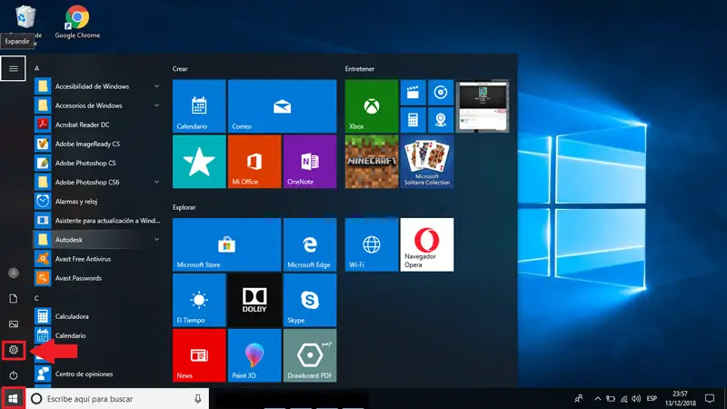Open the network Wi-Fi tray icon
The width and height of the screenshot is (727, 409).
(x=623, y=398)
